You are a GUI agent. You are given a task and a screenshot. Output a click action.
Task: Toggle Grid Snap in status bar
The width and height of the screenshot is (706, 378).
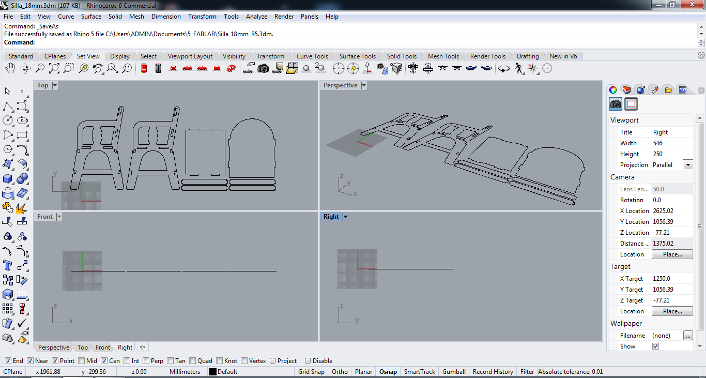(311, 371)
